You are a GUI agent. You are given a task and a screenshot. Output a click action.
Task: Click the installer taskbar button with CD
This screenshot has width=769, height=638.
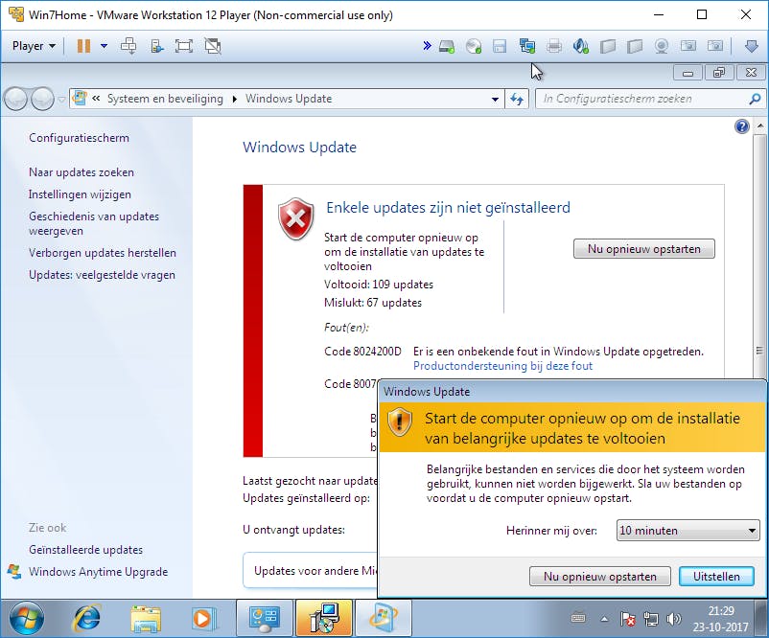click(x=324, y=619)
